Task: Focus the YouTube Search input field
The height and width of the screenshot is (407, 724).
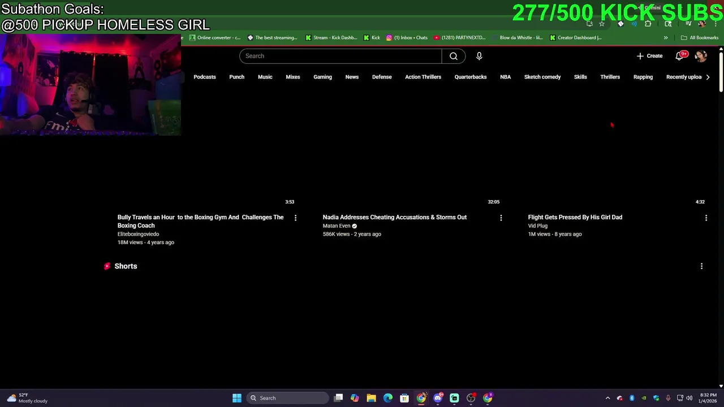Action: pos(341,56)
